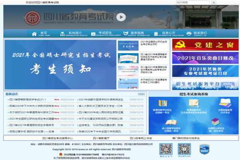
Task: Open the 2021年音乐类曲目修改 banner
Action: click(206, 58)
